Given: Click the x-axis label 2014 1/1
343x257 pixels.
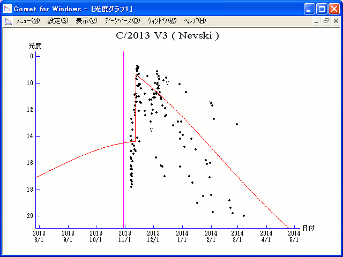Looking at the screenshot, I should 182,237.
